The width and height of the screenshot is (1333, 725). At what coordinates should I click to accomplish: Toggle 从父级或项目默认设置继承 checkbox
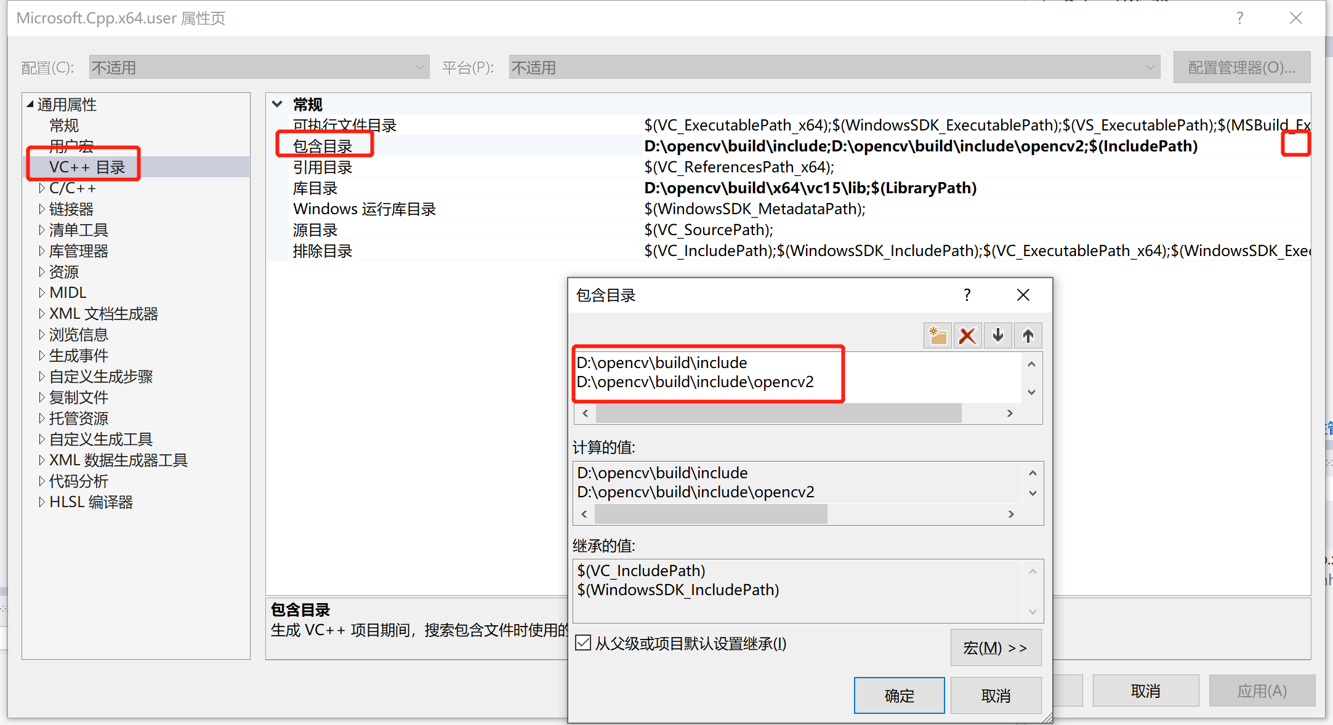582,643
